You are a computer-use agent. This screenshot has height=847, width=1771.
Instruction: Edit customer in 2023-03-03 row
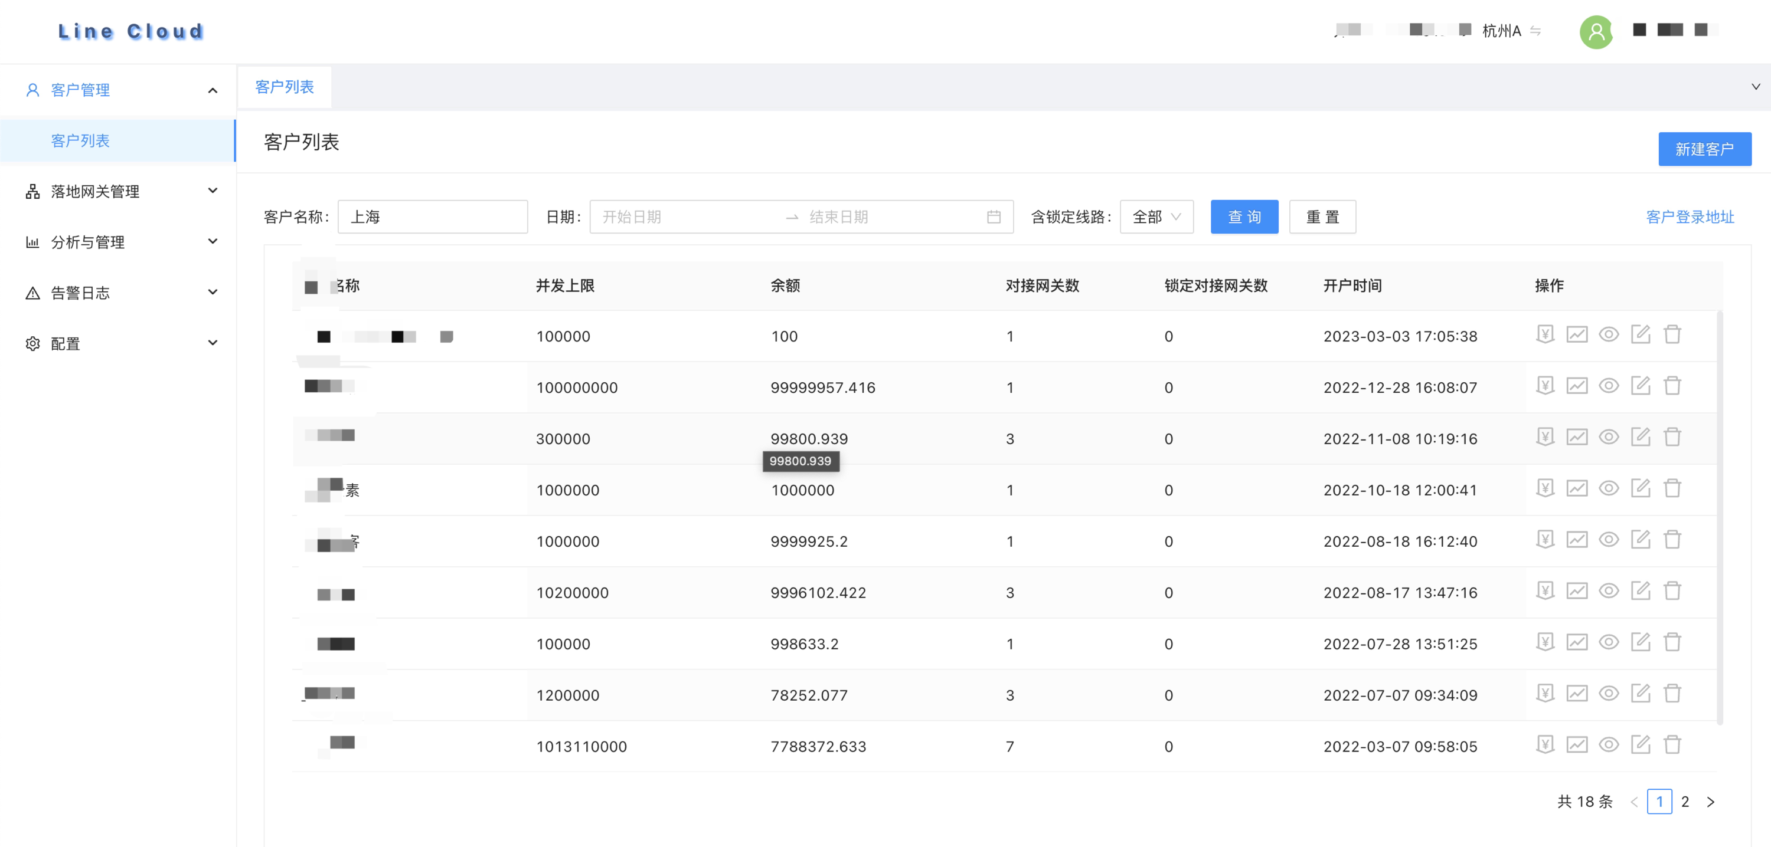coord(1641,334)
